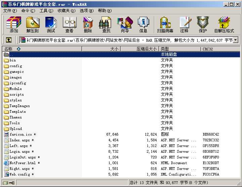Click the Web.config file icon
The image size is (242, 187).
click(x=7, y=174)
